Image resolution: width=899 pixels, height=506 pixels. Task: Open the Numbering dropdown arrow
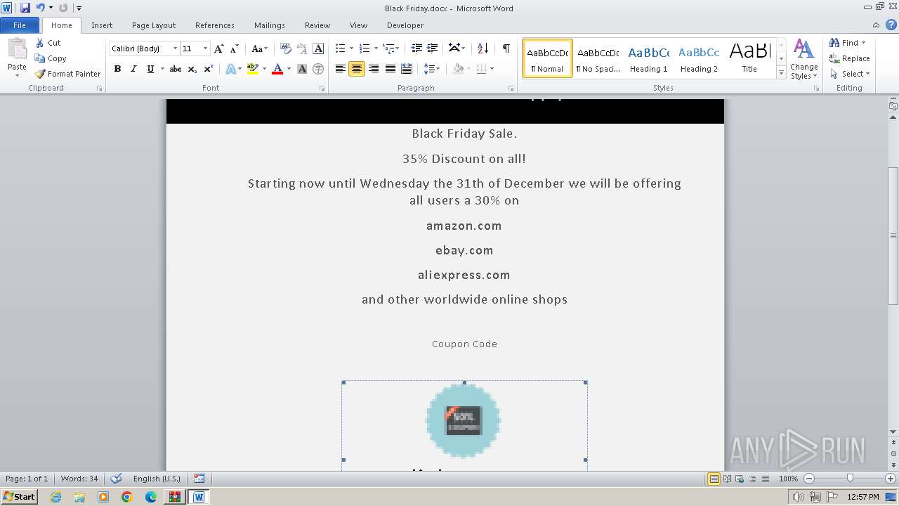click(376, 48)
